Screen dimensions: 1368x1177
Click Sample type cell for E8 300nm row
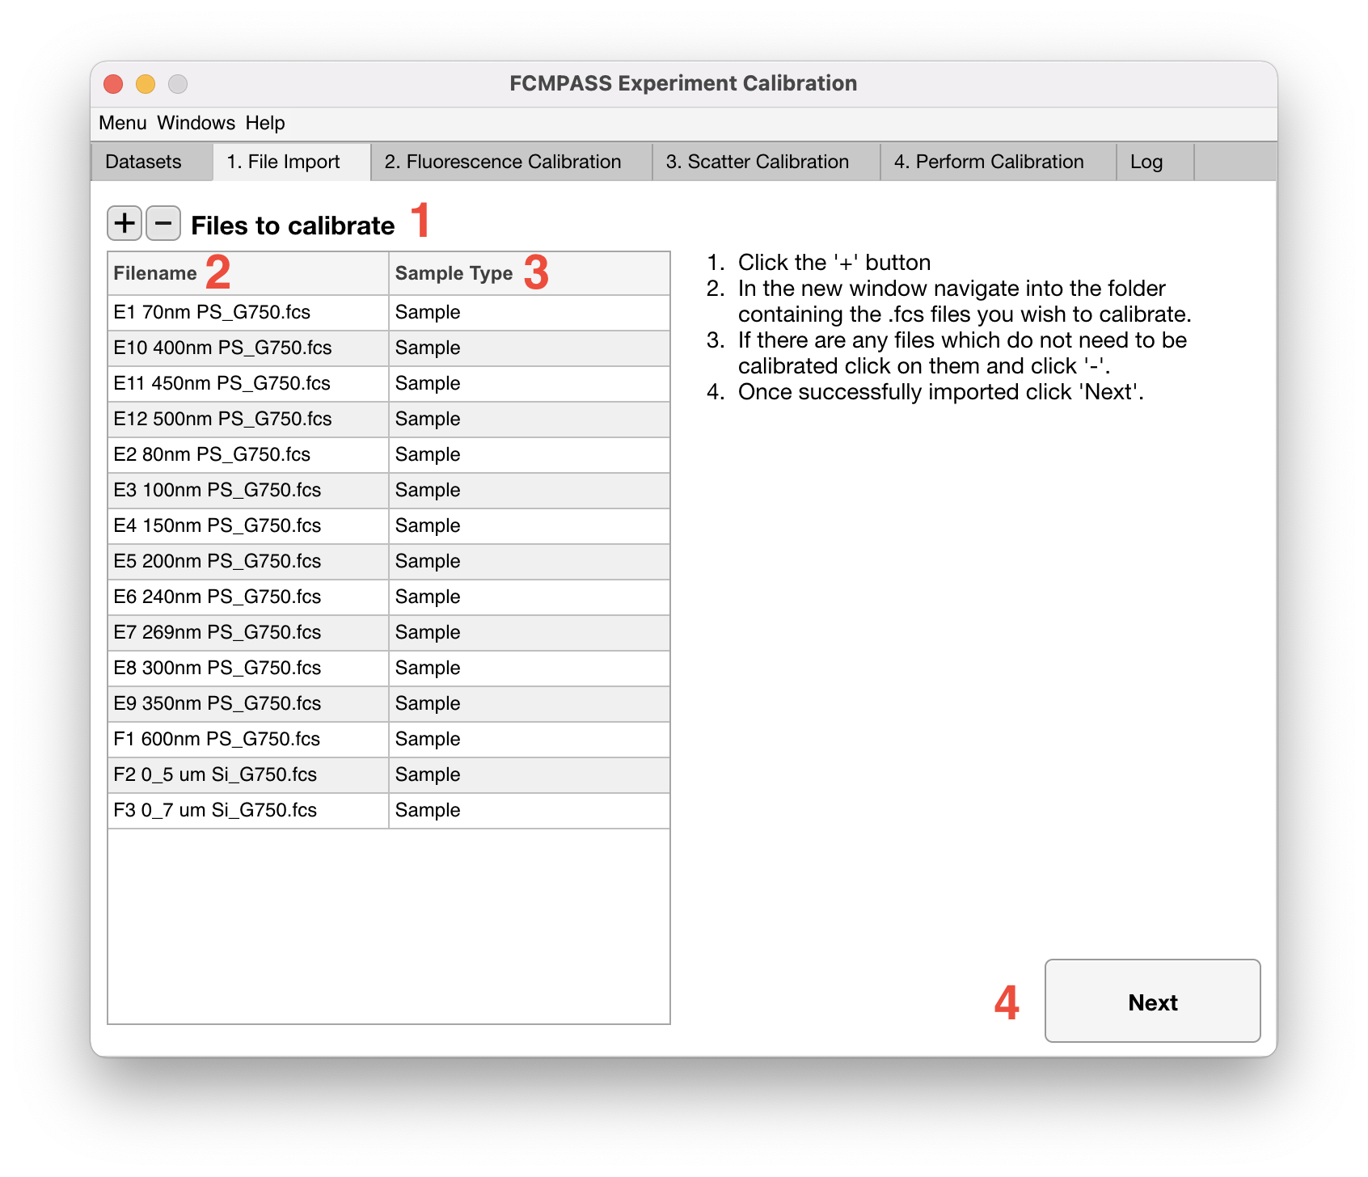coord(530,669)
